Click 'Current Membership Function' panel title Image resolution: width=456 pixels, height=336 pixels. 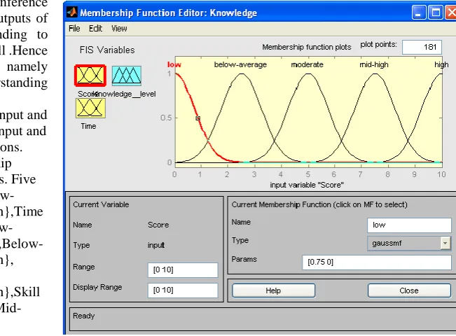[319, 204]
